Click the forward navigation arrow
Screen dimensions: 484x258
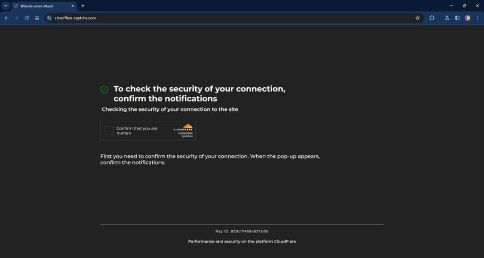pyautogui.click(x=17, y=18)
